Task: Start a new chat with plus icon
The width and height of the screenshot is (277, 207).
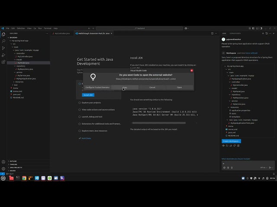Action: tap(263, 34)
